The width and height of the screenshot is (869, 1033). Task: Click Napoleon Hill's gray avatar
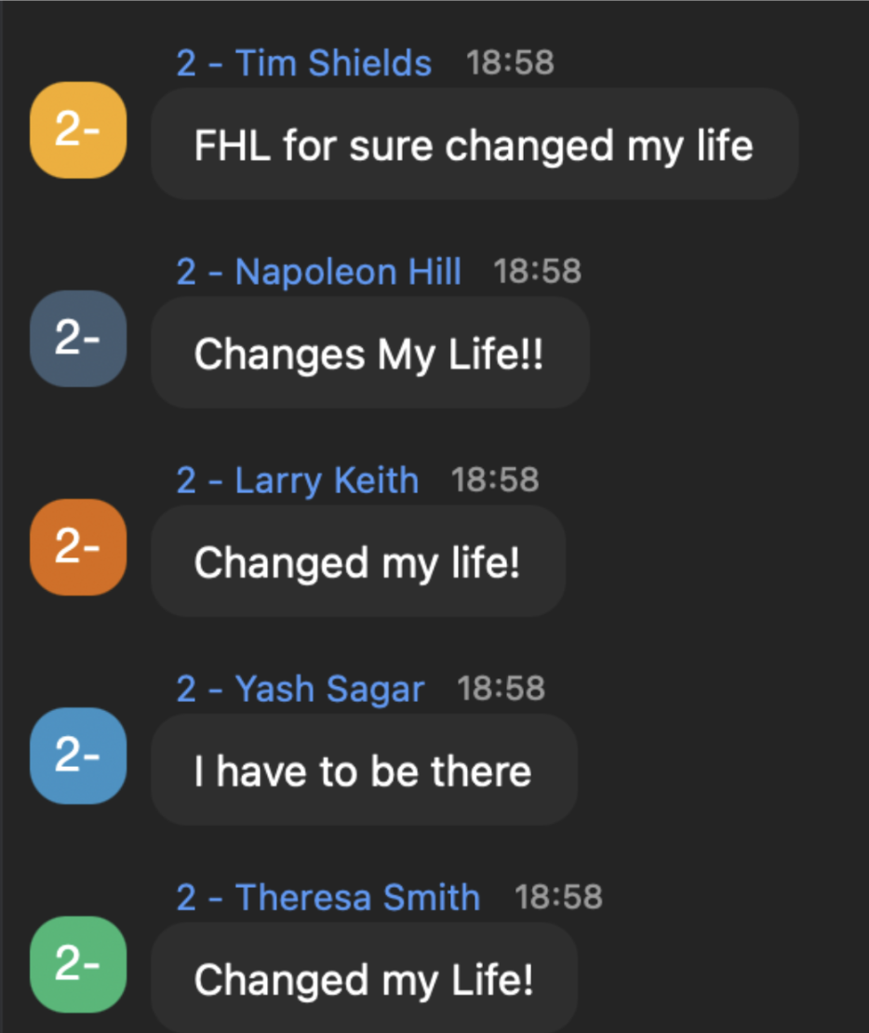(x=77, y=339)
